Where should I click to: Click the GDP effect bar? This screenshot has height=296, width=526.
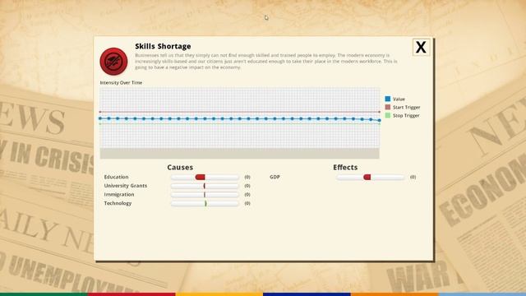pos(371,178)
